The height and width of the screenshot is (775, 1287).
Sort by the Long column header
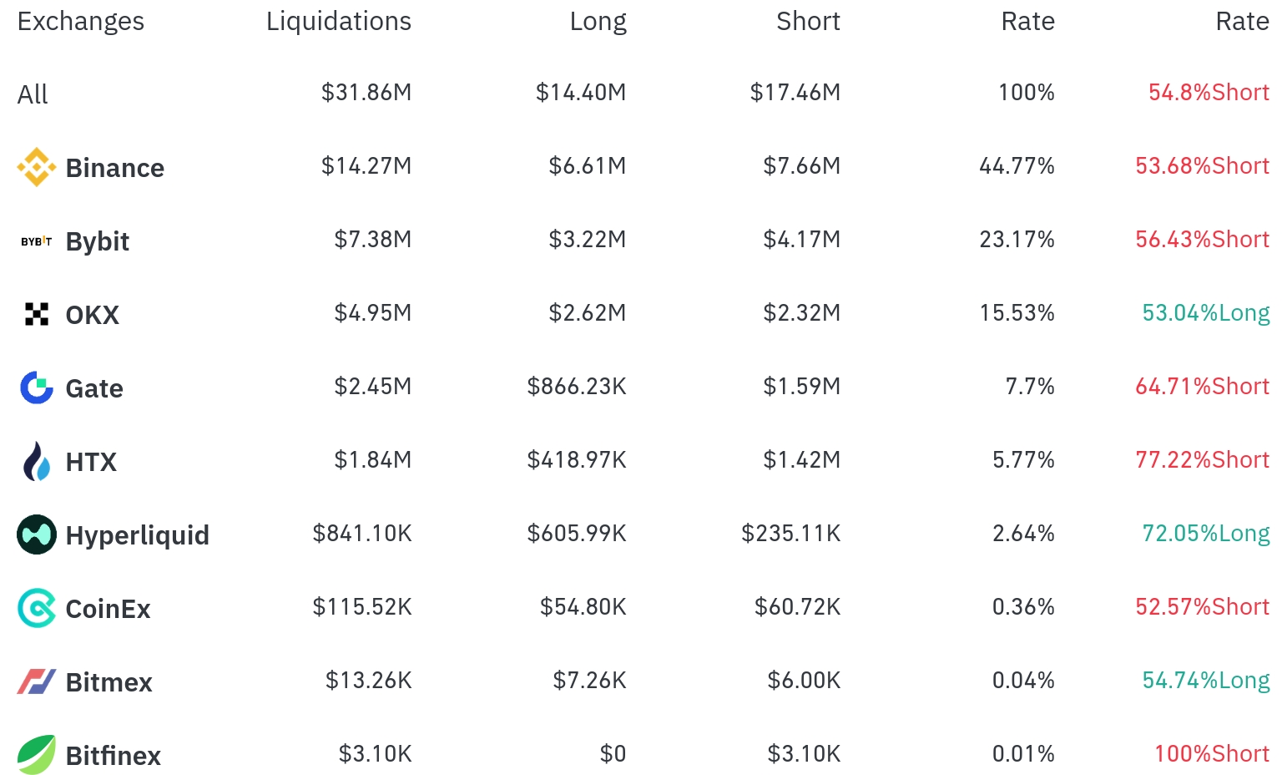(598, 21)
